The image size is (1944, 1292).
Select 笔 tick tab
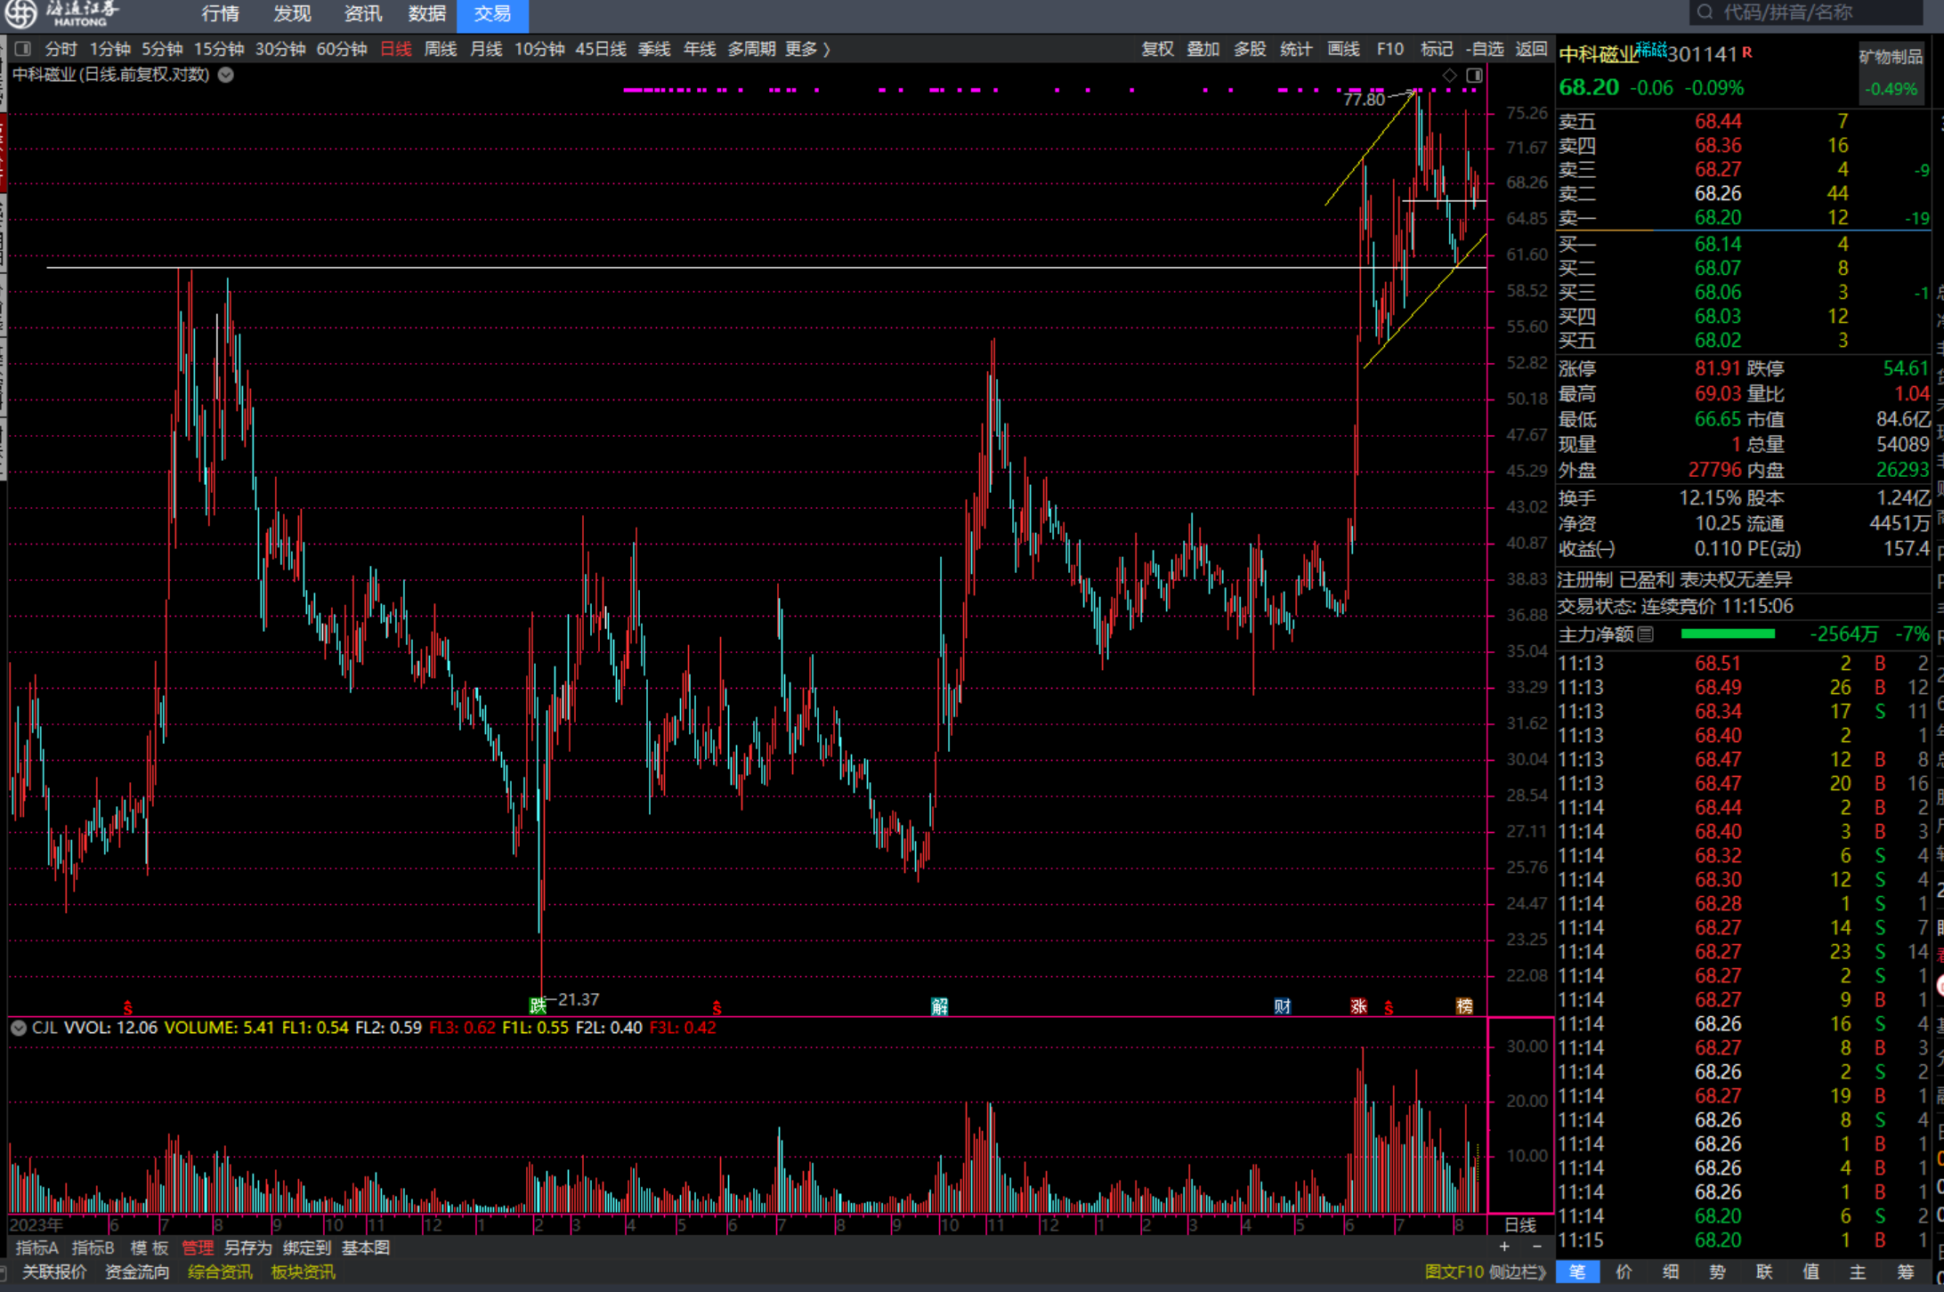point(1577,1272)
